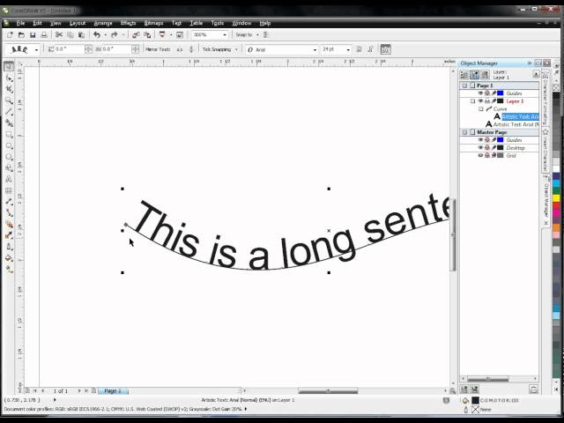Click the Undo arrow icon
This screenshot has width=564, height=423.
[x=96, y=35]
